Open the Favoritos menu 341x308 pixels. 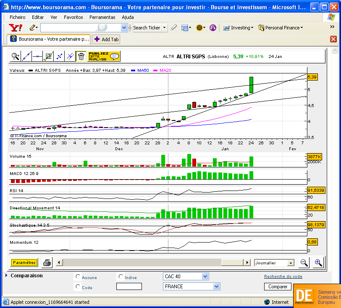(73, 17)
